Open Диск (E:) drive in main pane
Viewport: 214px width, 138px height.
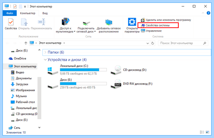53,86
